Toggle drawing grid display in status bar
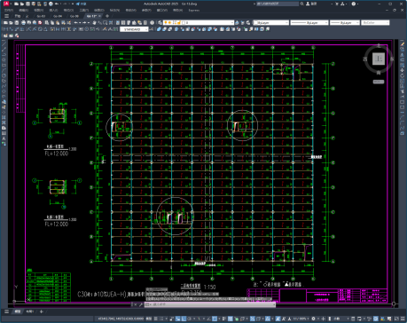This screenshot has width=407, height=323. point(156,319)
